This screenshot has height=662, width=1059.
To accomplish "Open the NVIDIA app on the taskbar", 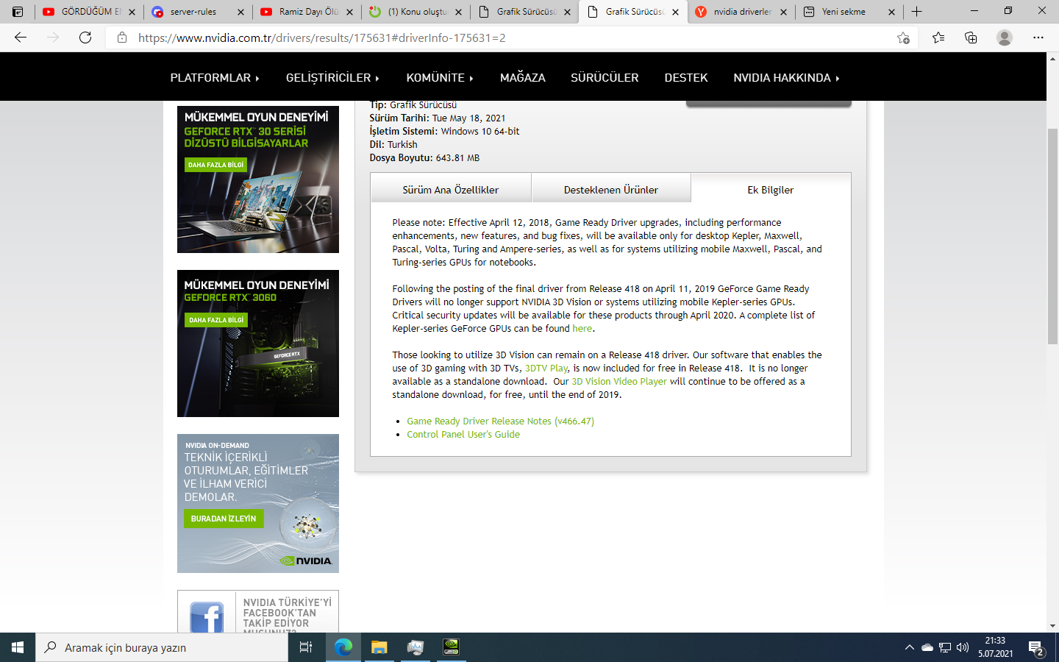I will click(451, 647).
